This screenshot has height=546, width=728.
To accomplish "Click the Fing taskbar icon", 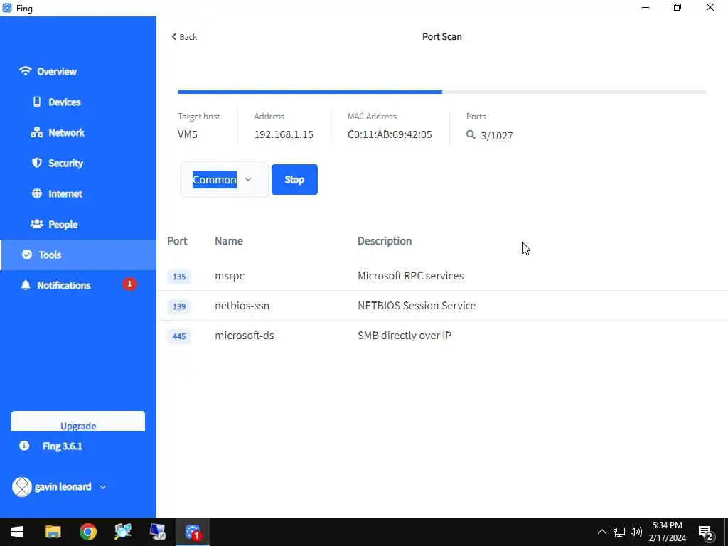I will point(192,532).
